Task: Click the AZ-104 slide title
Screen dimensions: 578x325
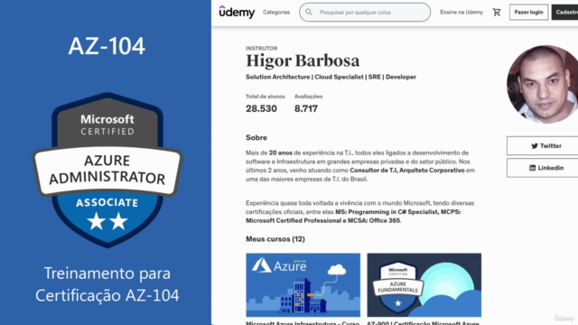Action: point(107,46)
